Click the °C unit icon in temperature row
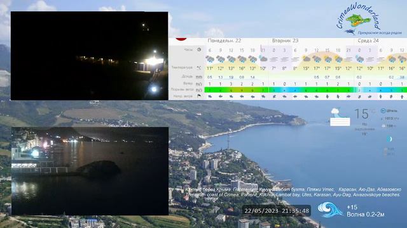 [199, 68]
